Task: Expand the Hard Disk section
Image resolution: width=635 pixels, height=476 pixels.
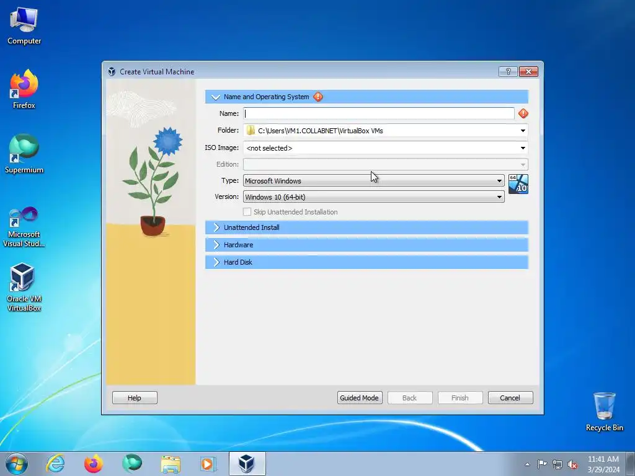Action: click(x=366, y=262)
